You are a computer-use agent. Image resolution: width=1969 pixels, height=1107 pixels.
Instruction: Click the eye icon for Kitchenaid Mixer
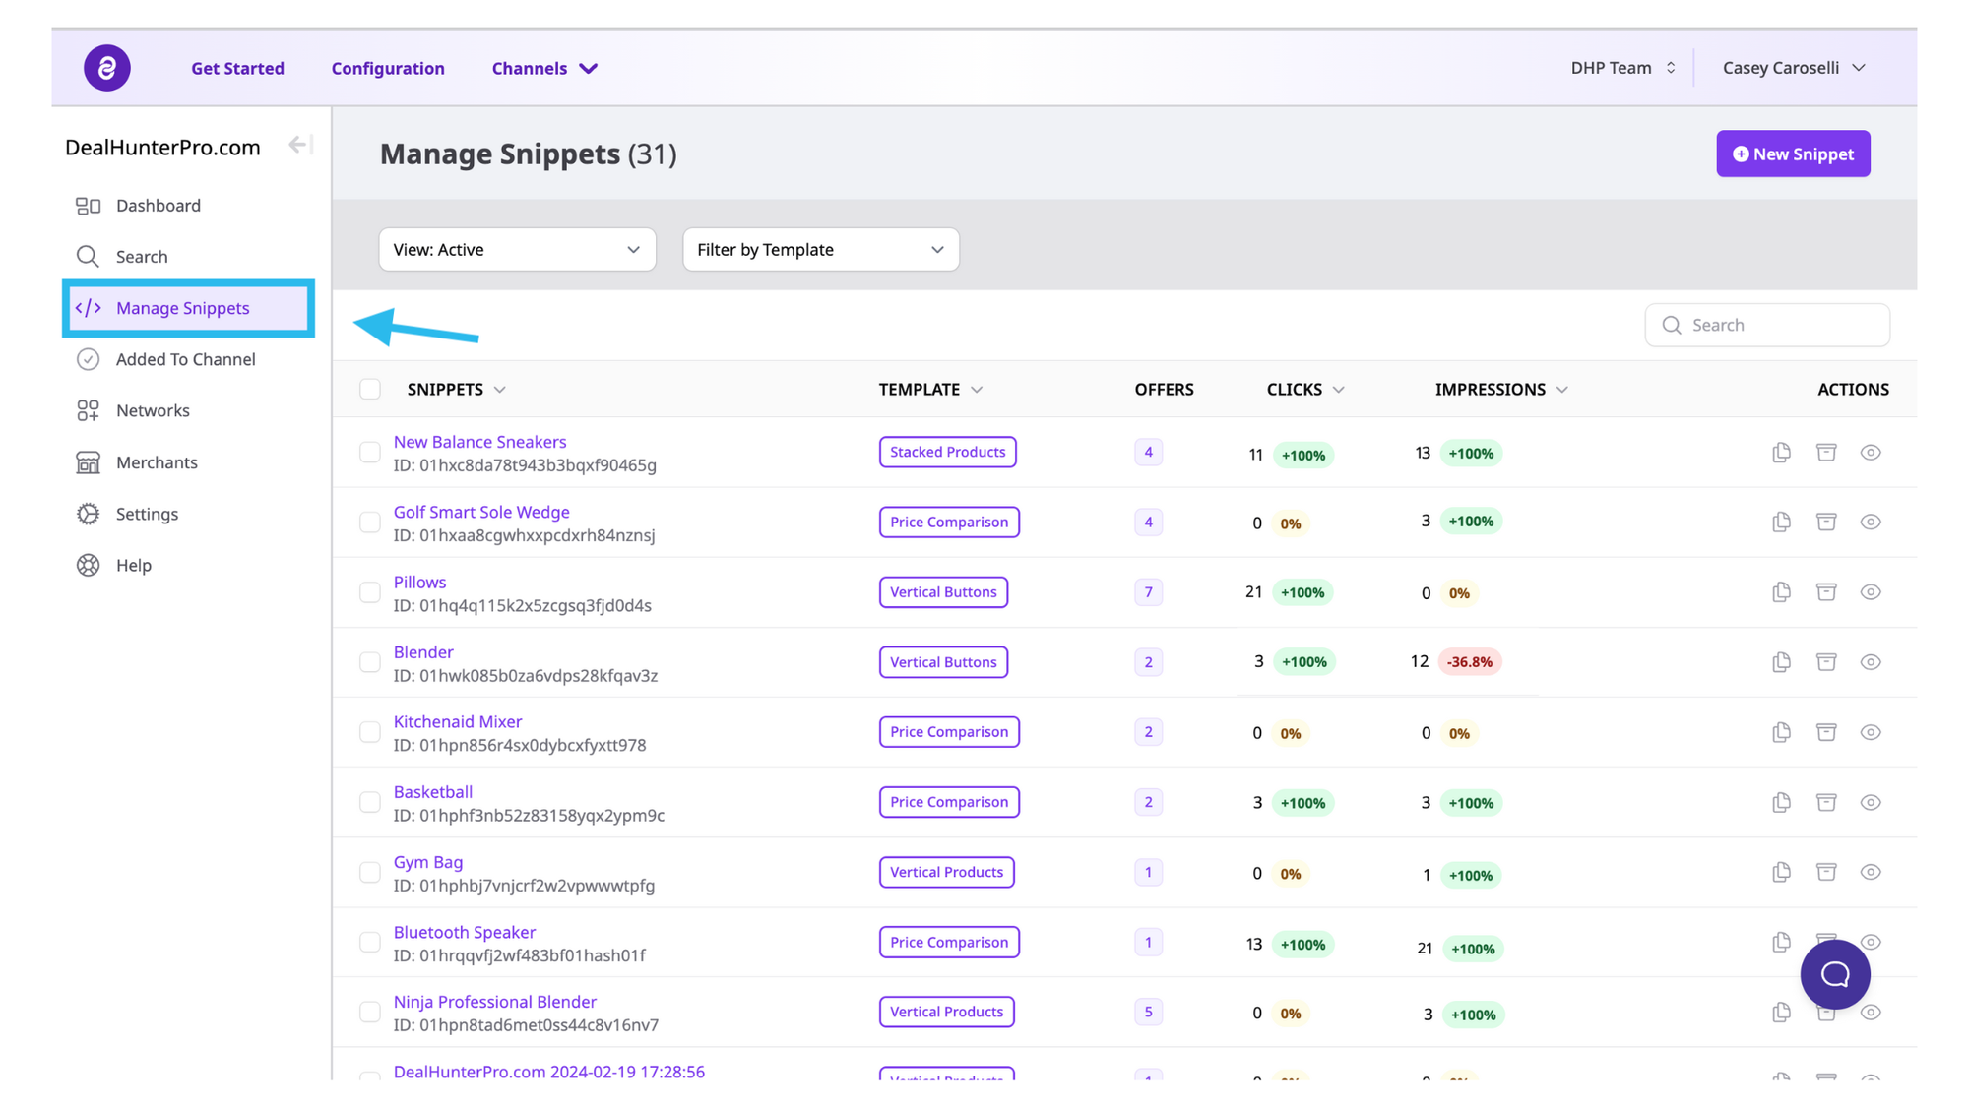coord(1871,732)
